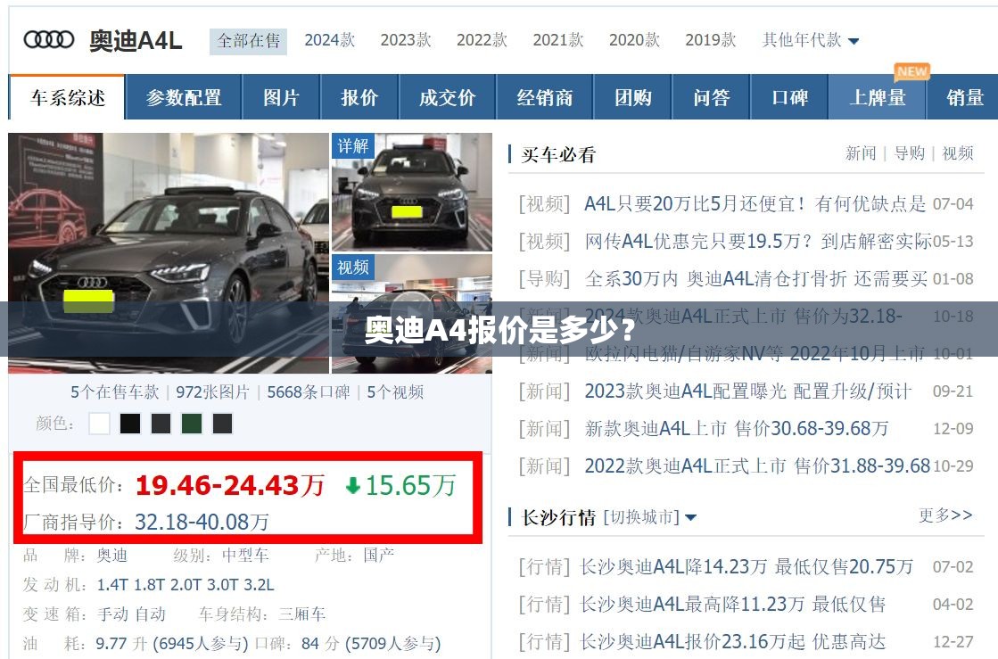Select the 2023款 model year
Image resolution: width=998 pixels, height=659 pixels.
tap(406, 40)
